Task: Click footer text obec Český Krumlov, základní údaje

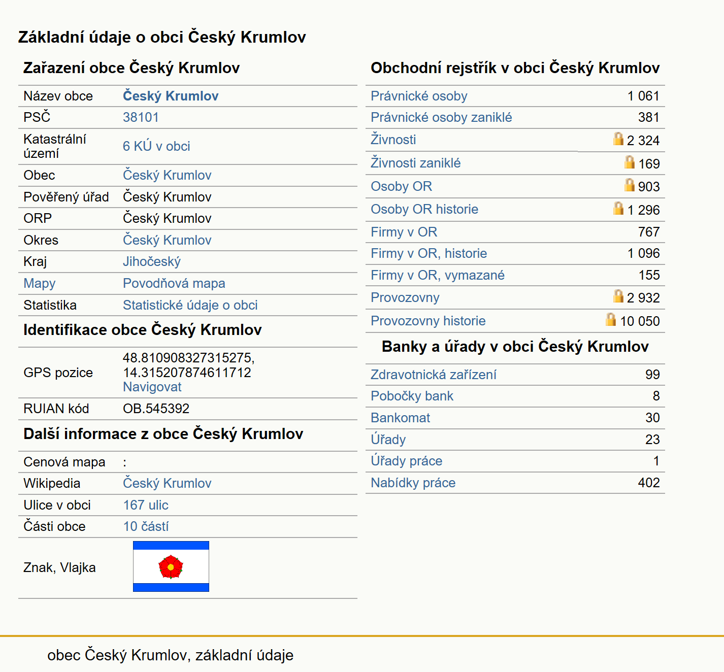Action: (170, 655)
